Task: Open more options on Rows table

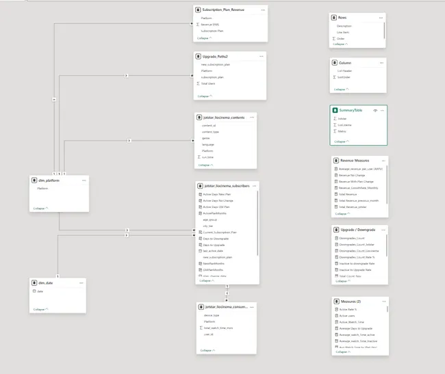Action: coord(381,18)
